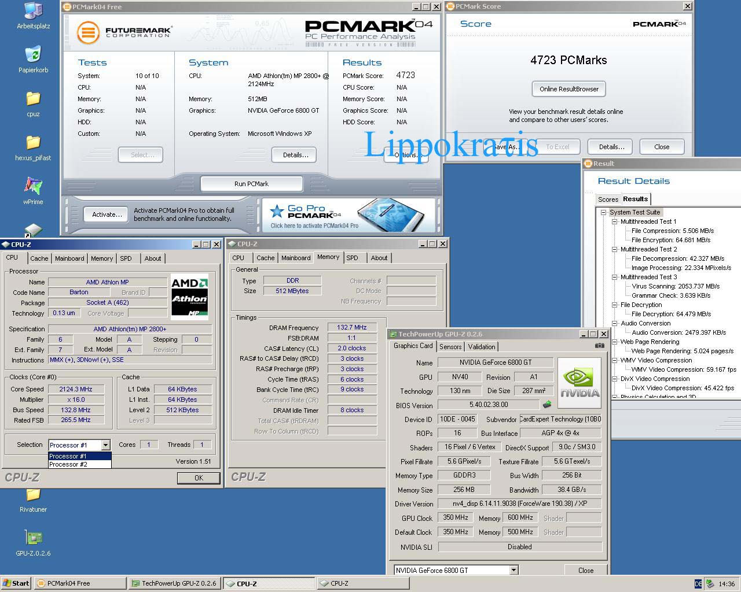Click the AMD Athlon MP processor logo
This screenshot has width=741, height=592.
point(189,297)
